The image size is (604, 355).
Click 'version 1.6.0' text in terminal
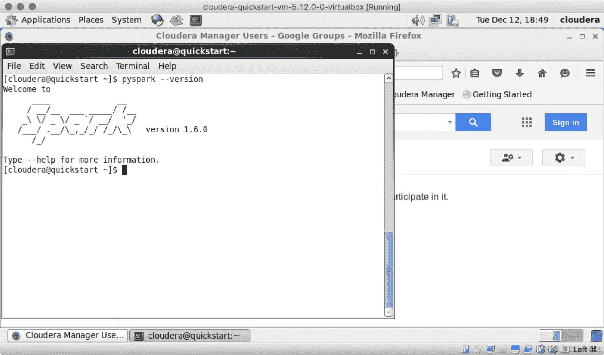click(176, 129)
